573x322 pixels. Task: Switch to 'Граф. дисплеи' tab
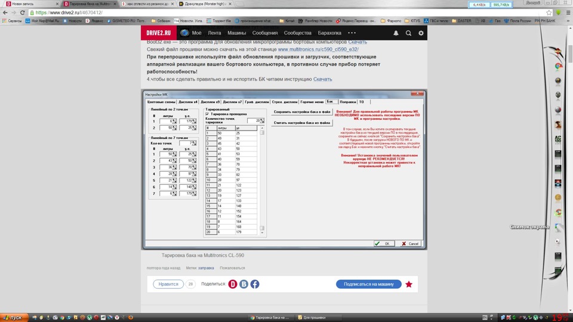point(257,102)
